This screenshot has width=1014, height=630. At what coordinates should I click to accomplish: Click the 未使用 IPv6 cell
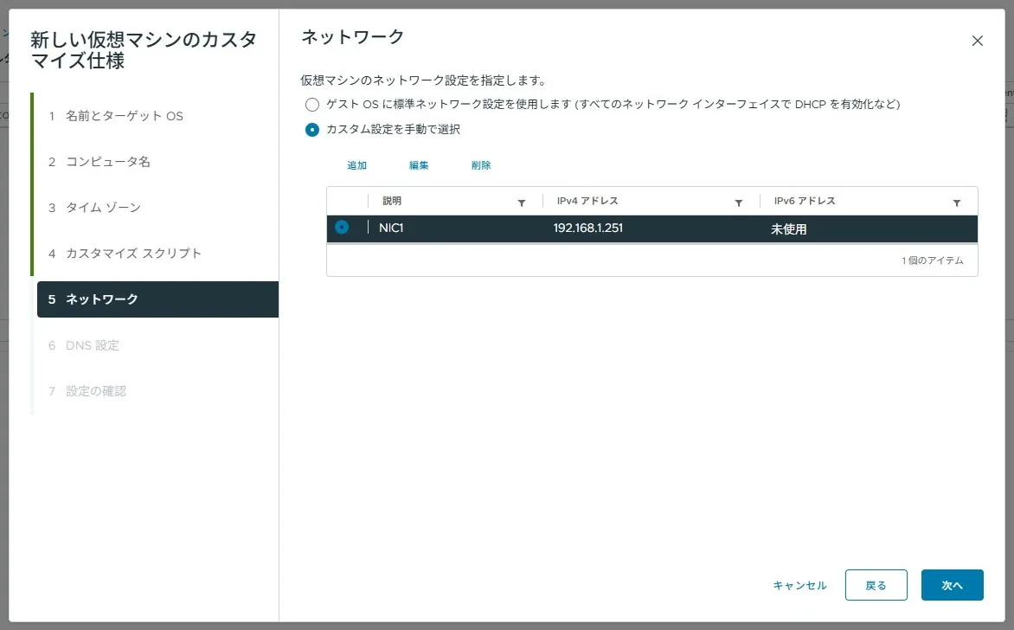pyautogui.click(x=788, y=229)
